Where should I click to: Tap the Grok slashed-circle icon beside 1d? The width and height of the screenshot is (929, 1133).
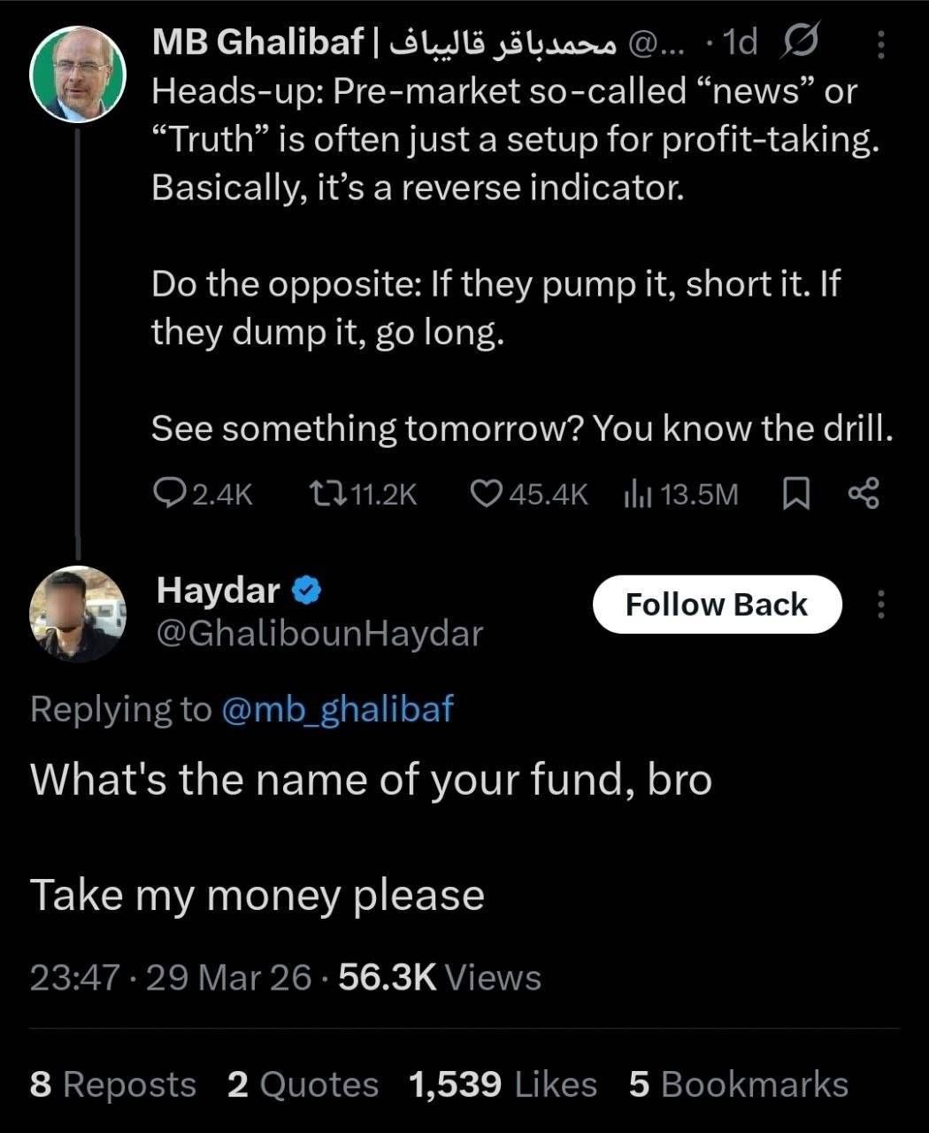click(799, 42)
